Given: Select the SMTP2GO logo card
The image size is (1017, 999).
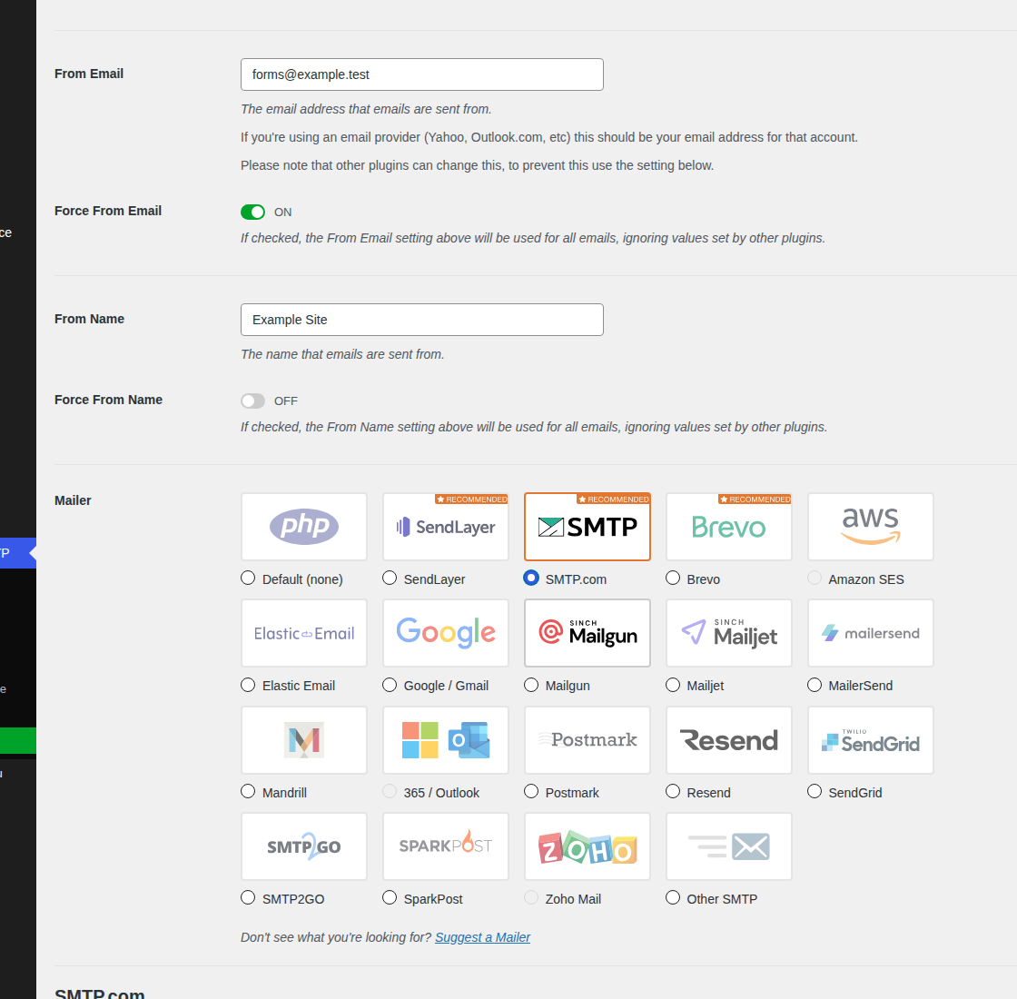Looking at the screenshot, I should point(303,846).
